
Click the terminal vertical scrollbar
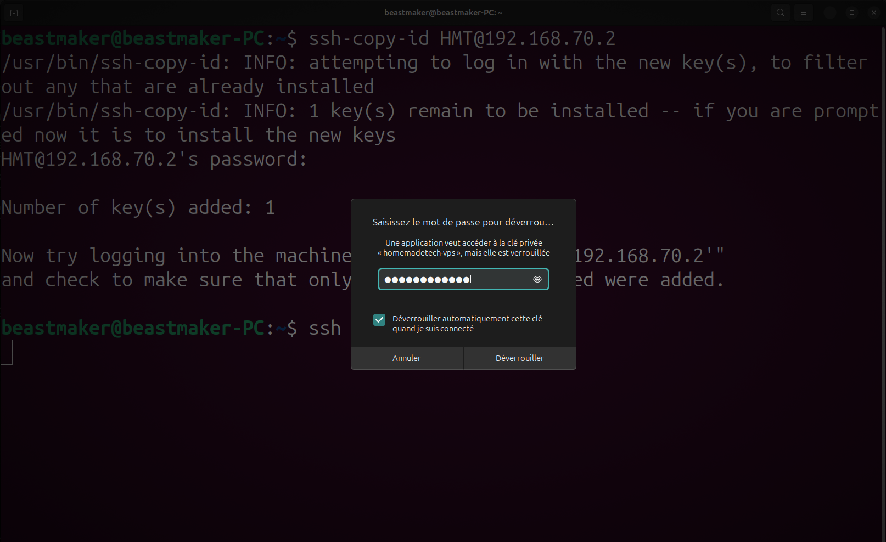click(883, 283)
